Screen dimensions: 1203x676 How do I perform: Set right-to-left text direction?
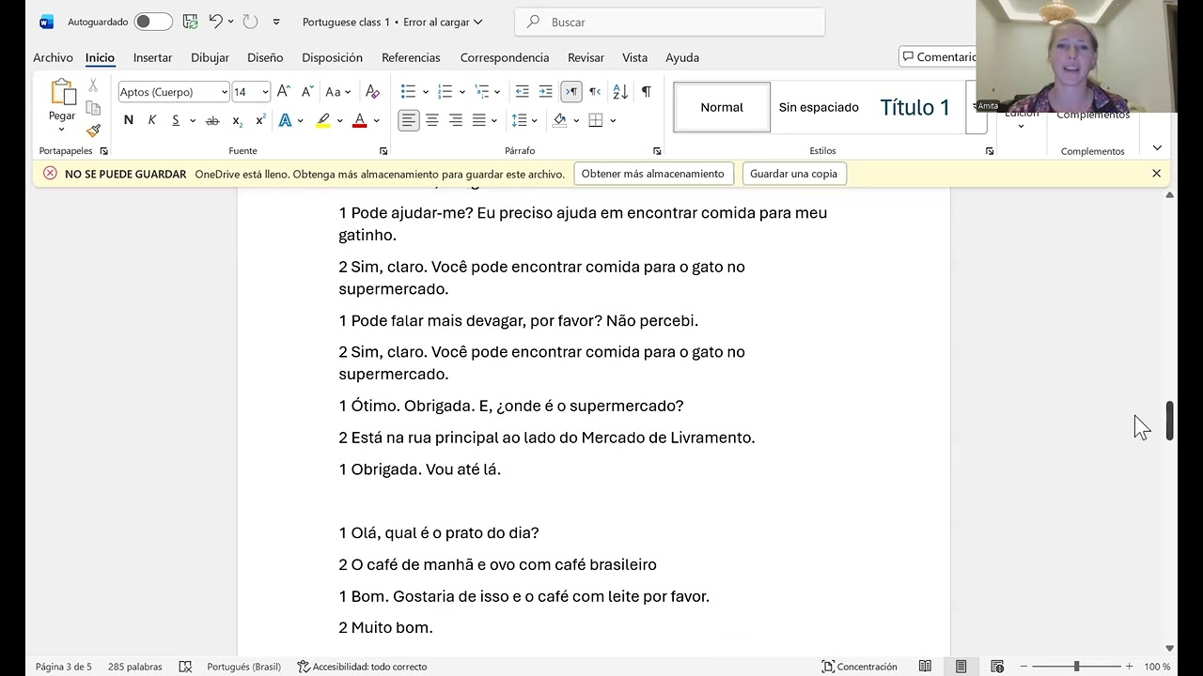point(595,92)
